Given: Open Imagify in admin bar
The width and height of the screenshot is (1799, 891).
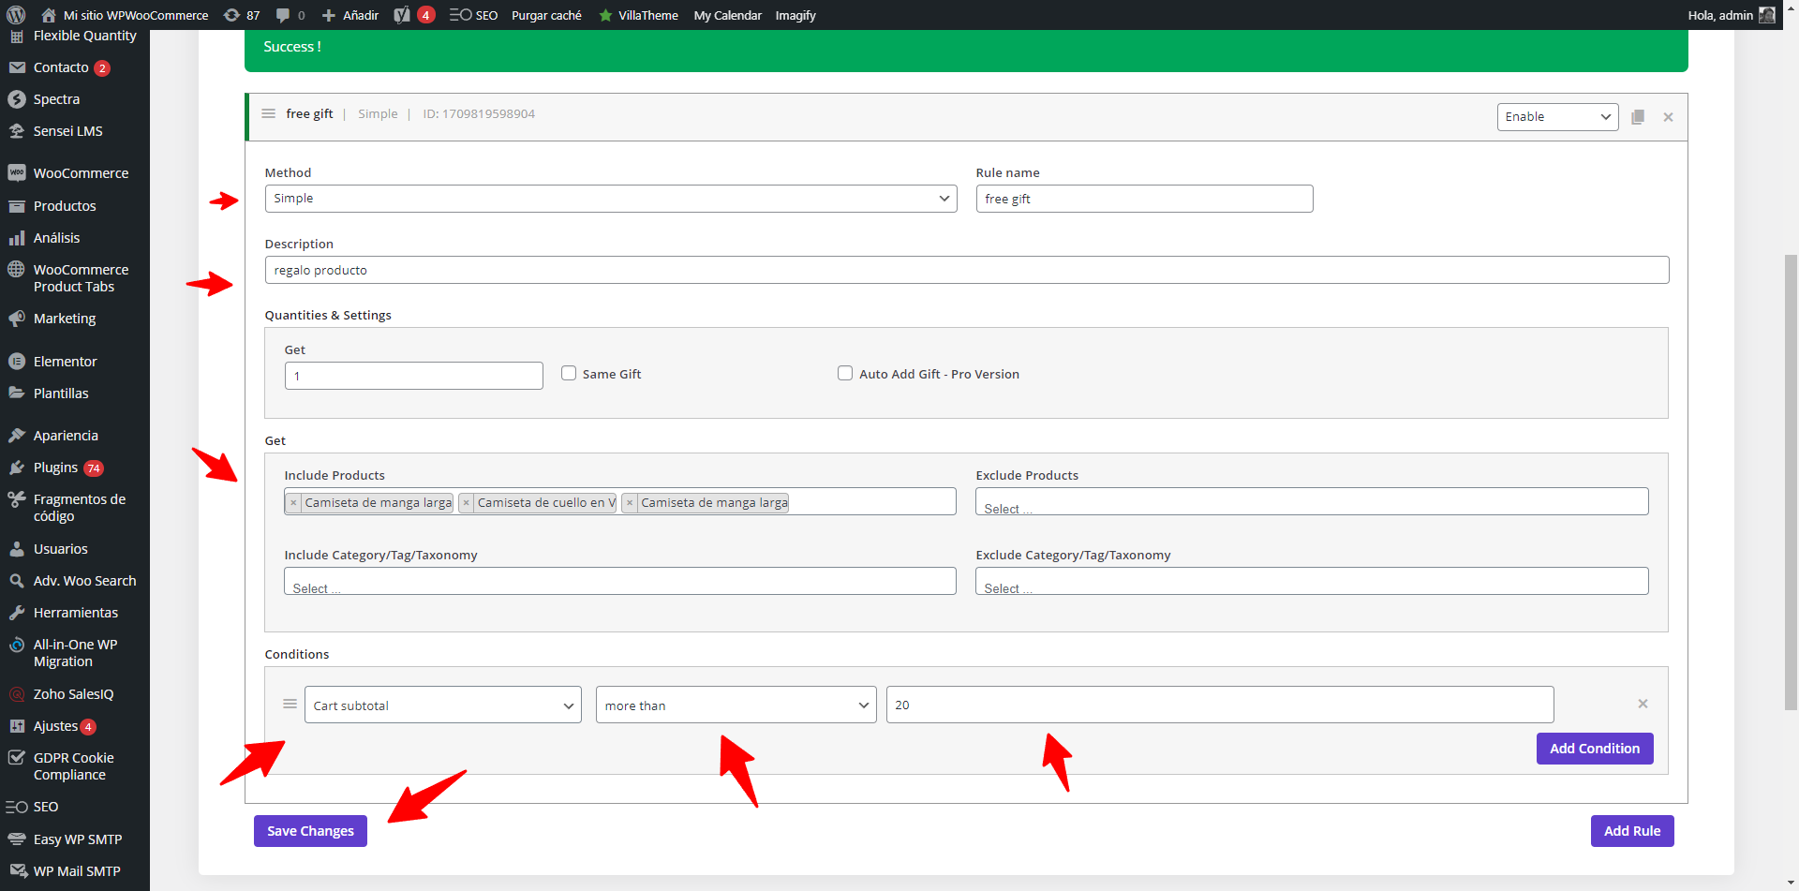Looking at the screenshot, I should click(x=795, y=15).
